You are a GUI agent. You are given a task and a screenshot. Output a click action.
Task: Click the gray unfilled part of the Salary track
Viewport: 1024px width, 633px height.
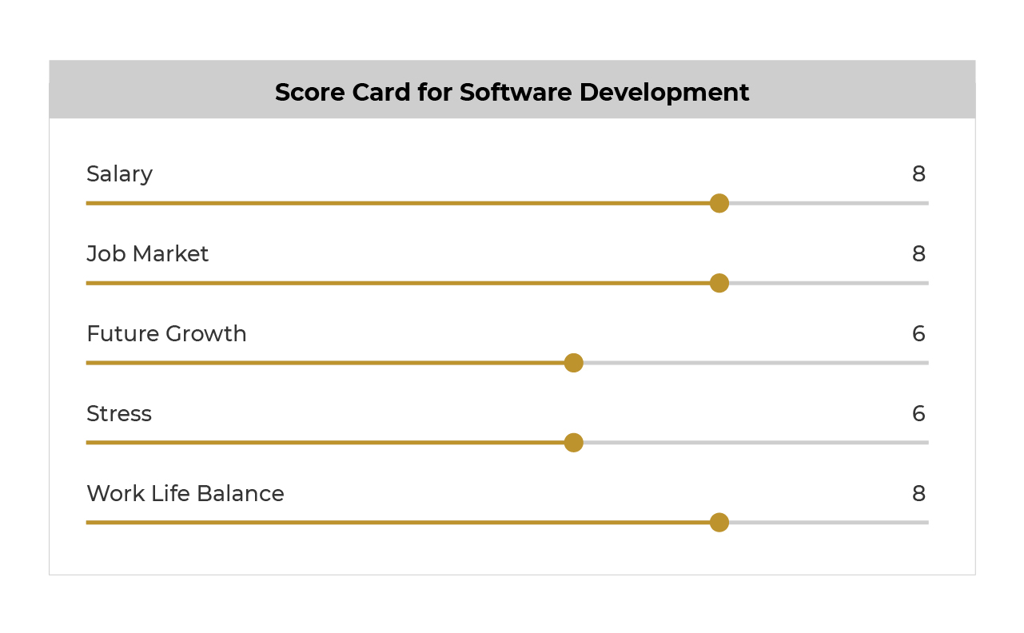coord(829,203)
